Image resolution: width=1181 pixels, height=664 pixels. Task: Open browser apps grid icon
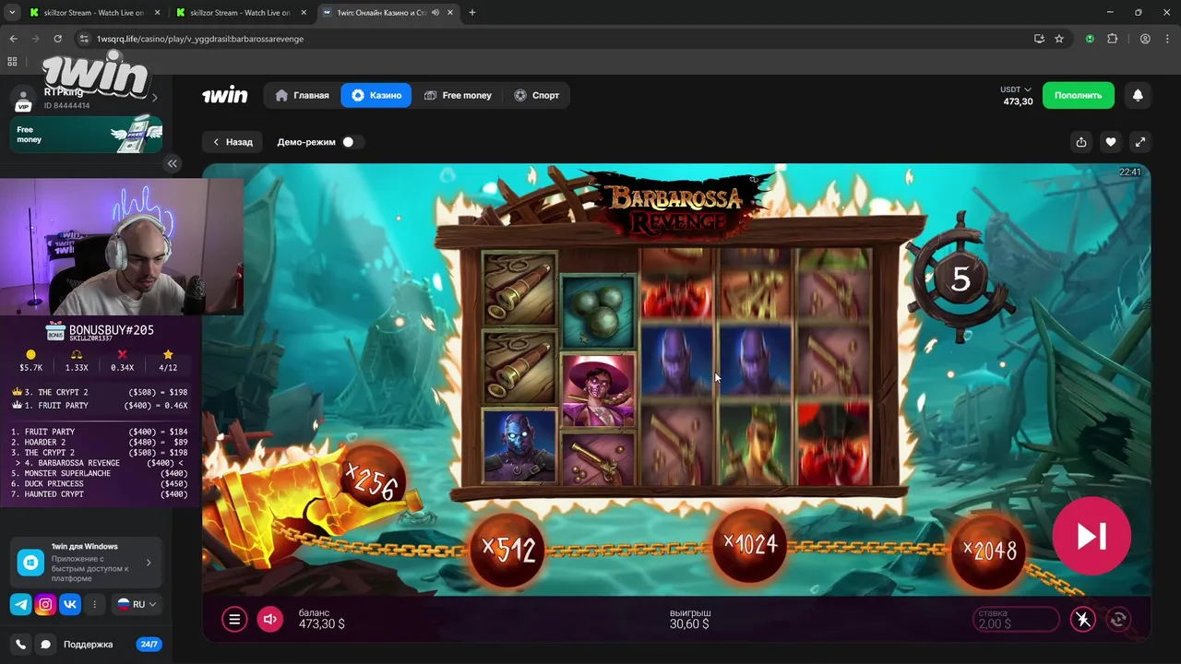tap(13, 62)
